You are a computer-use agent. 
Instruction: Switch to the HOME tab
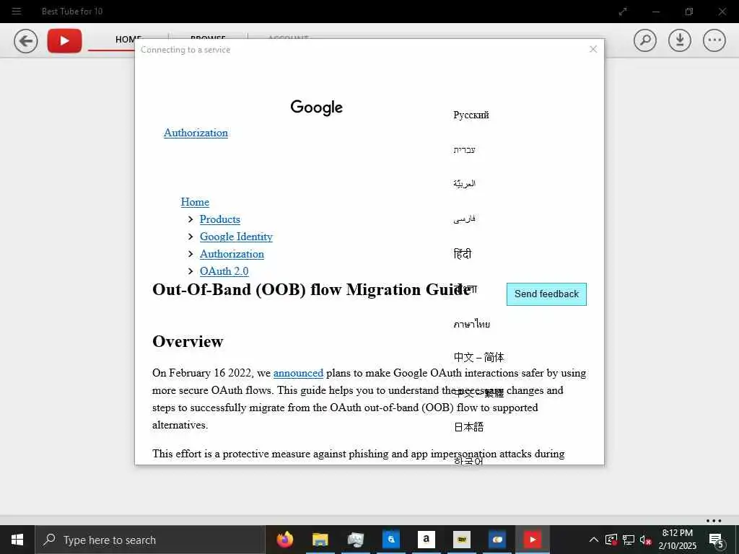click(128, 39)
